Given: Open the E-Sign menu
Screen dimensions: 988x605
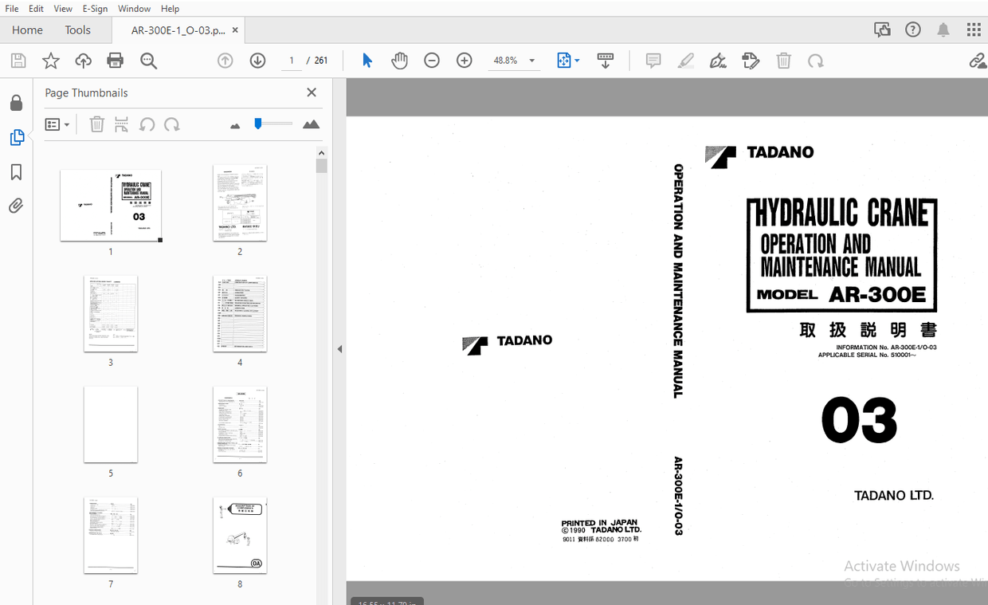Looking at the screenshot, I should (95, 9).
